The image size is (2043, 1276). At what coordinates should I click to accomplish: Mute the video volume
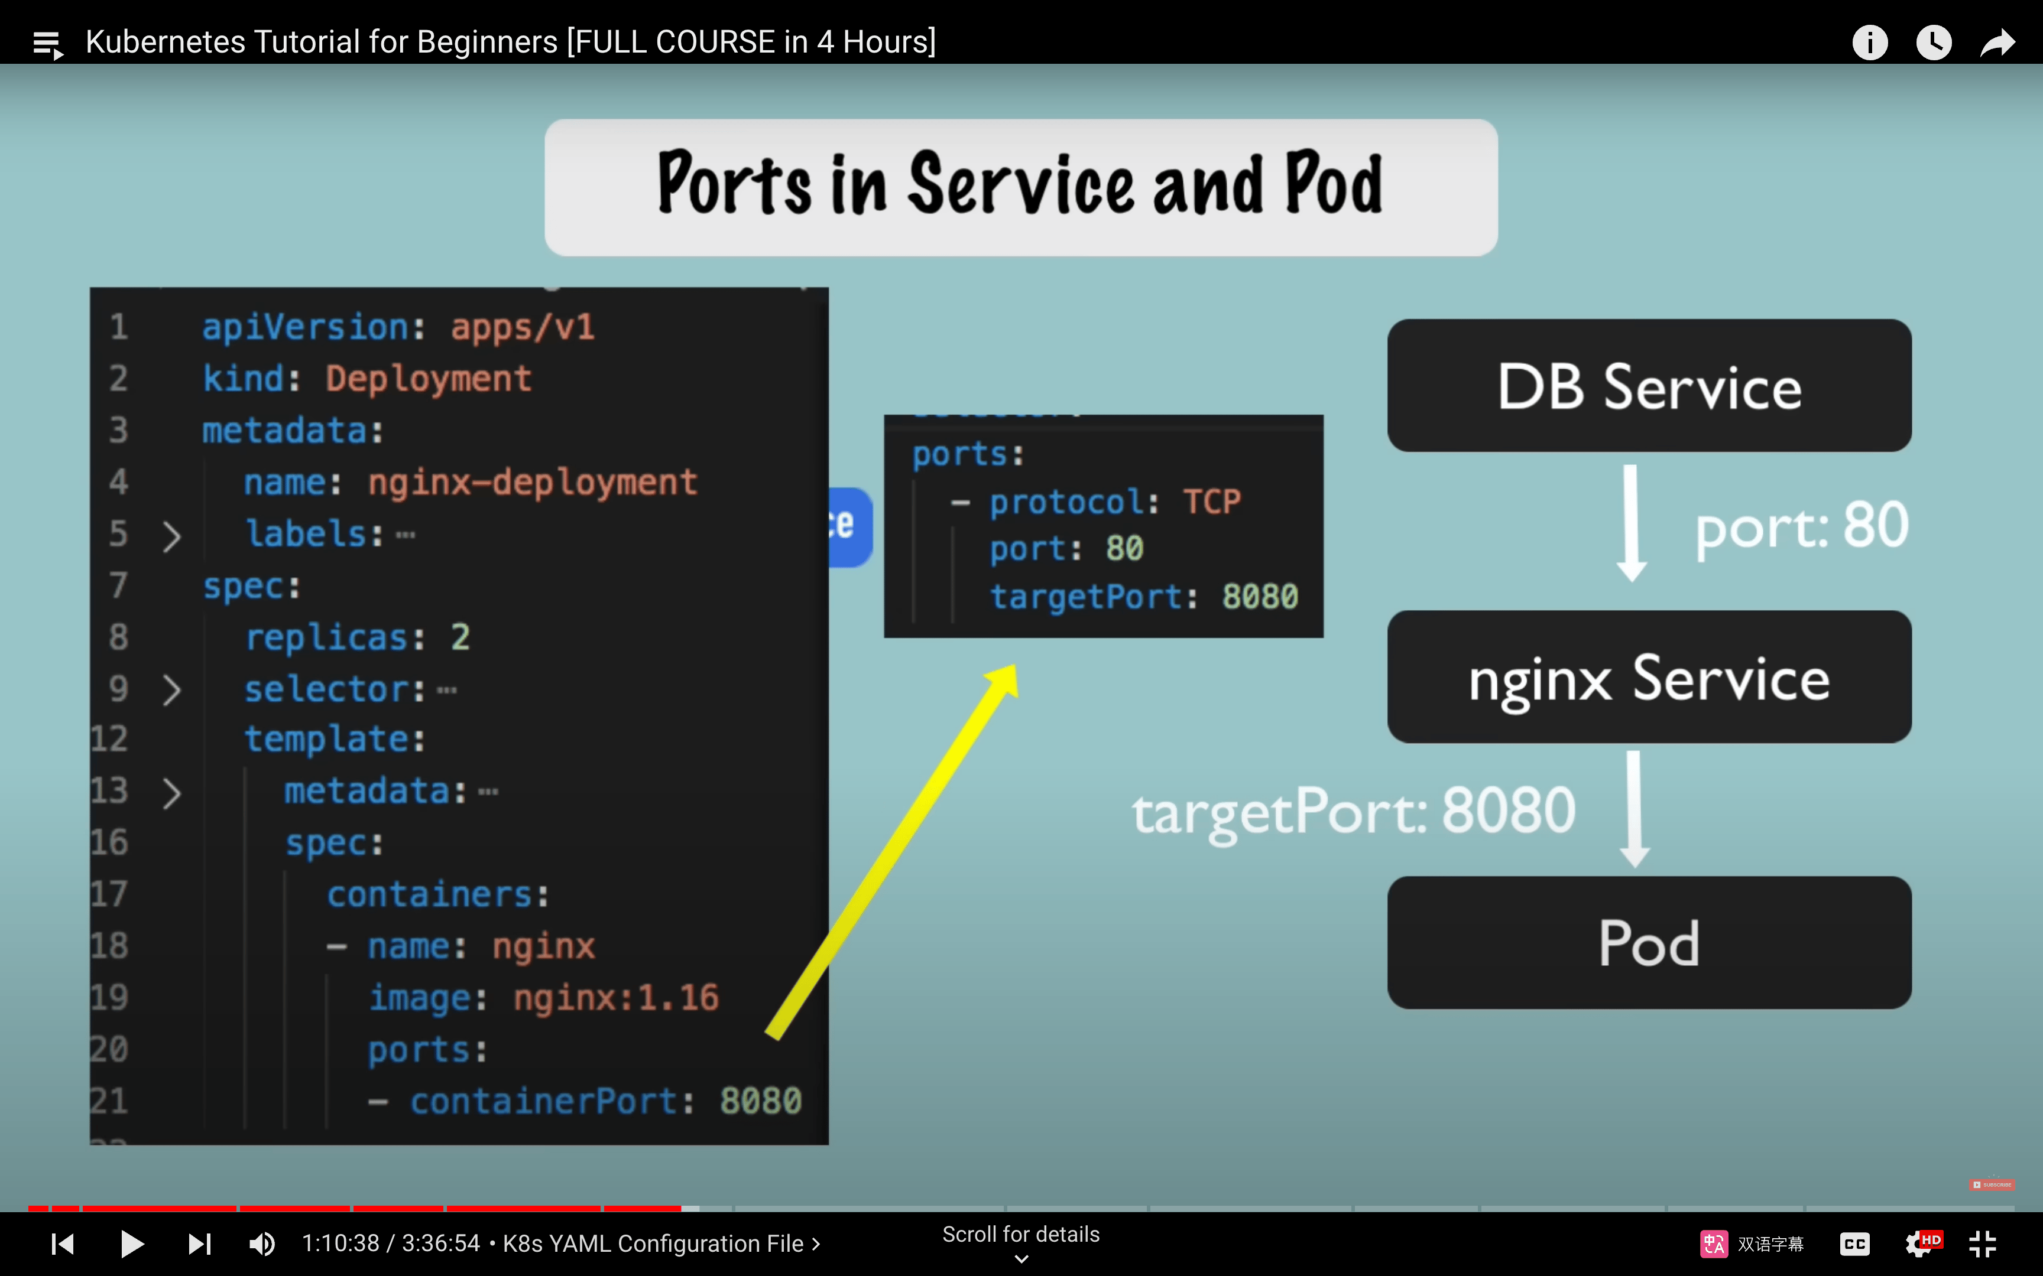point(262,1243)
